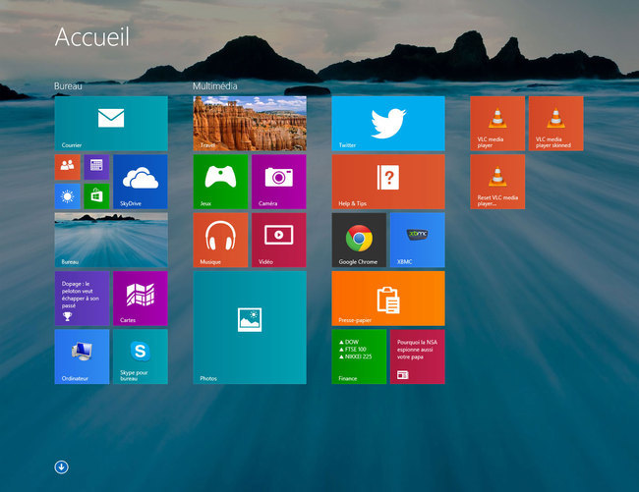Launch Google Chrome tile

click(x=359, y=240)
